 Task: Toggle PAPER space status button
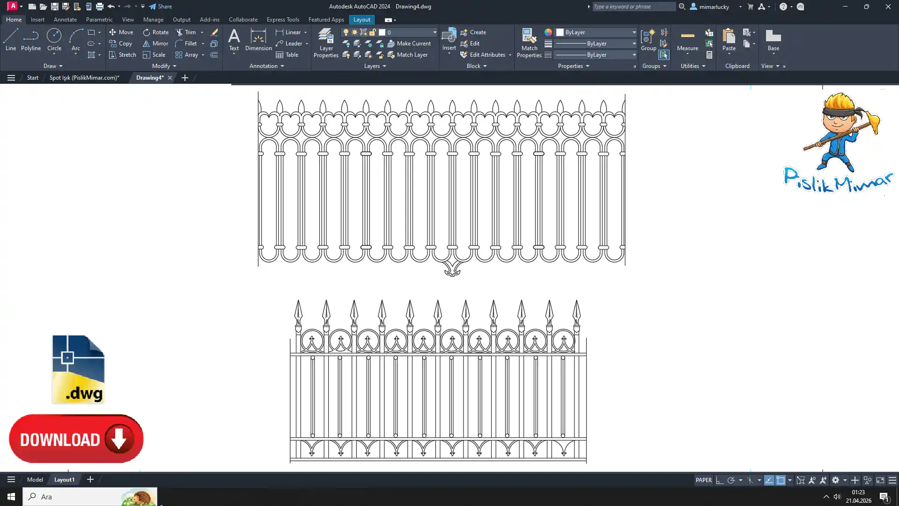click(703, 480)
